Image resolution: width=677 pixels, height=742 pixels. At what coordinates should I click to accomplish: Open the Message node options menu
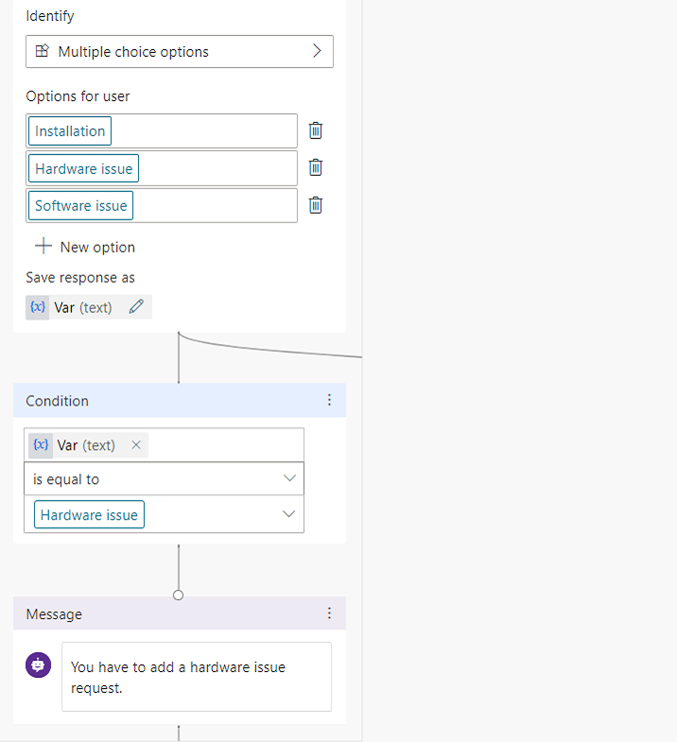tap(329, 613)
